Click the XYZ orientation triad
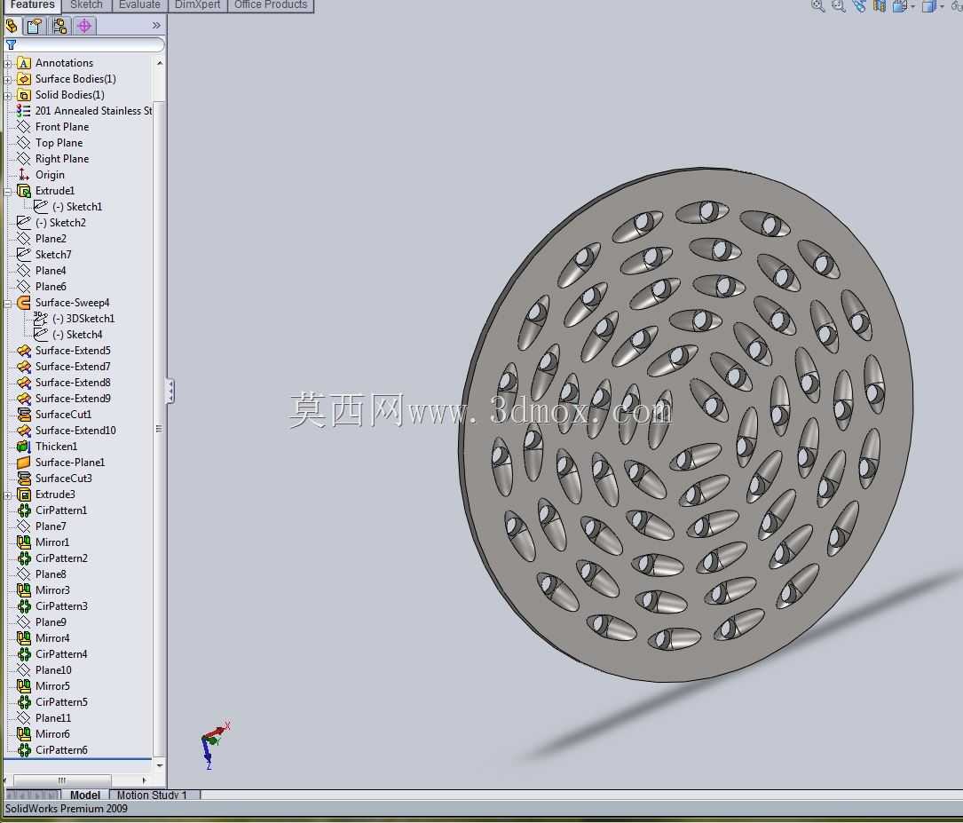 click(x=214, y=744)
